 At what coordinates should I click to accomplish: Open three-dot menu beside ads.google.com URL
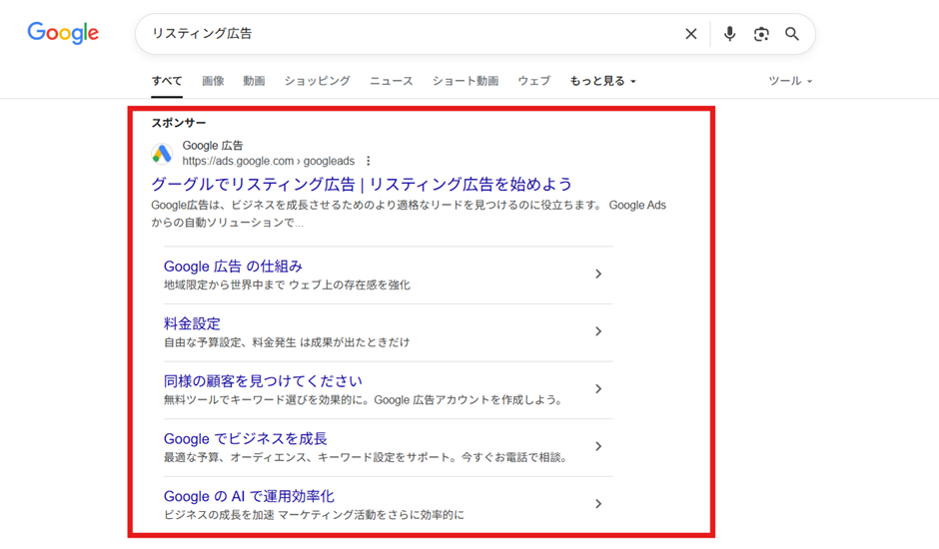(x=369, y=161)
